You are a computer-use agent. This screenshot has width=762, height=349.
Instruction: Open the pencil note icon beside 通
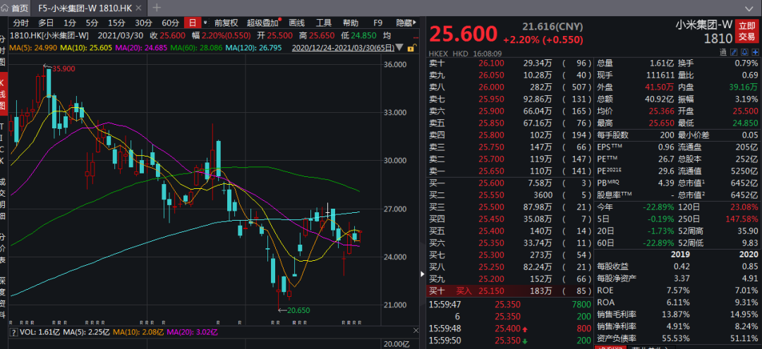pos(734,52)
